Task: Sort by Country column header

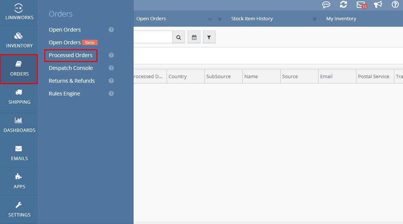Action: click(x=186, y=76)
